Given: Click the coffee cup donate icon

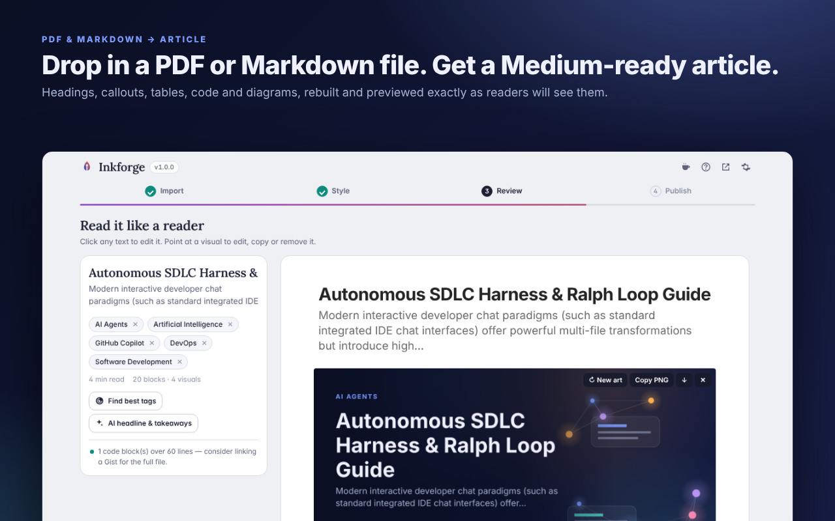Looking at the screenshot, I should pos(686,167).
